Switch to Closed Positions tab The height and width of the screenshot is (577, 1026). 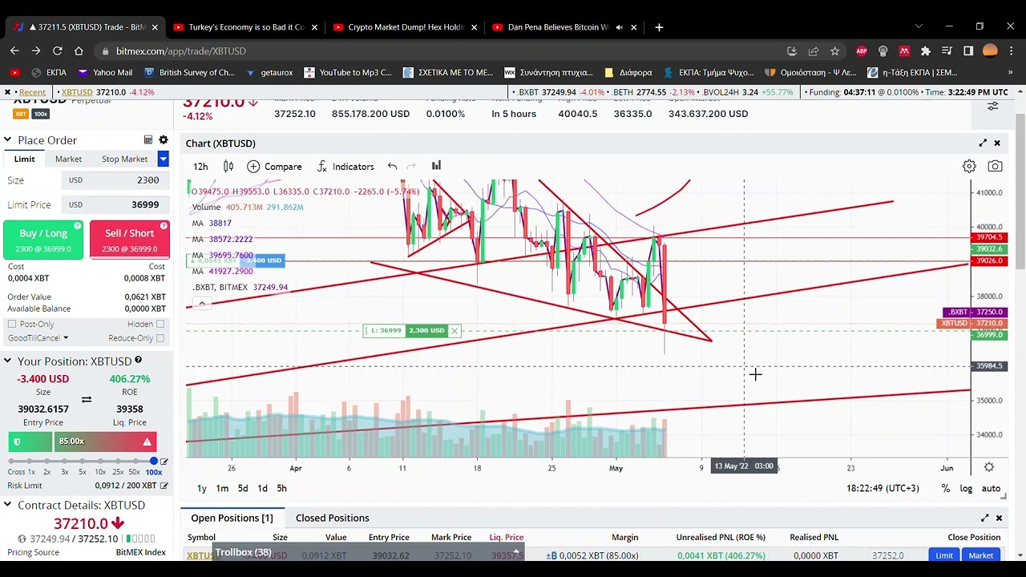click(x=333, y=518)
